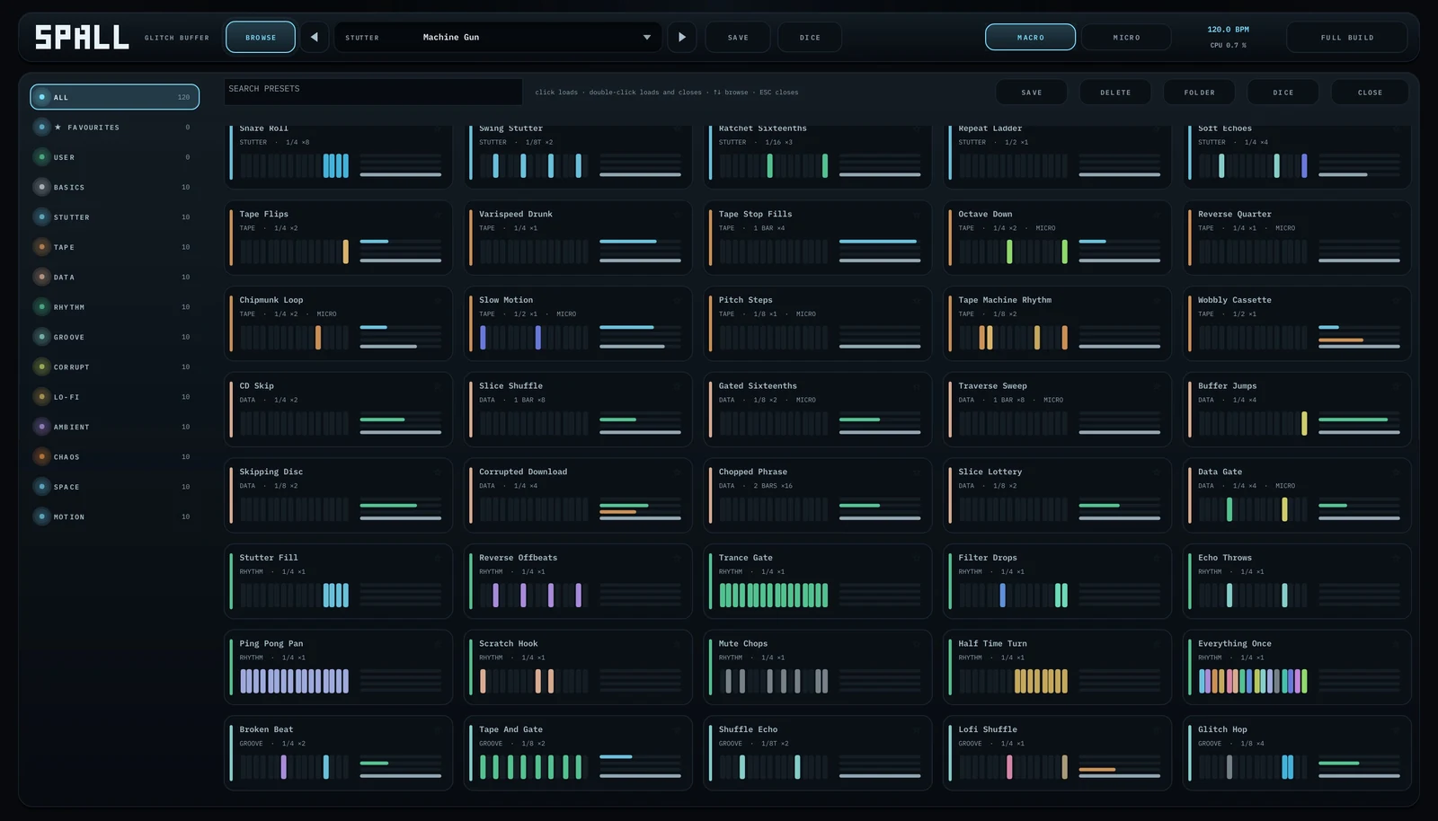Select the ALL presets category
The height and width of the screenshot is (821, 1438).
point(115,97)
